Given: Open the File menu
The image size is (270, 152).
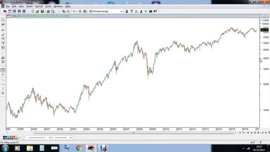Looking at the screenshot, I should pyautogui.click(x=8, y=6).
